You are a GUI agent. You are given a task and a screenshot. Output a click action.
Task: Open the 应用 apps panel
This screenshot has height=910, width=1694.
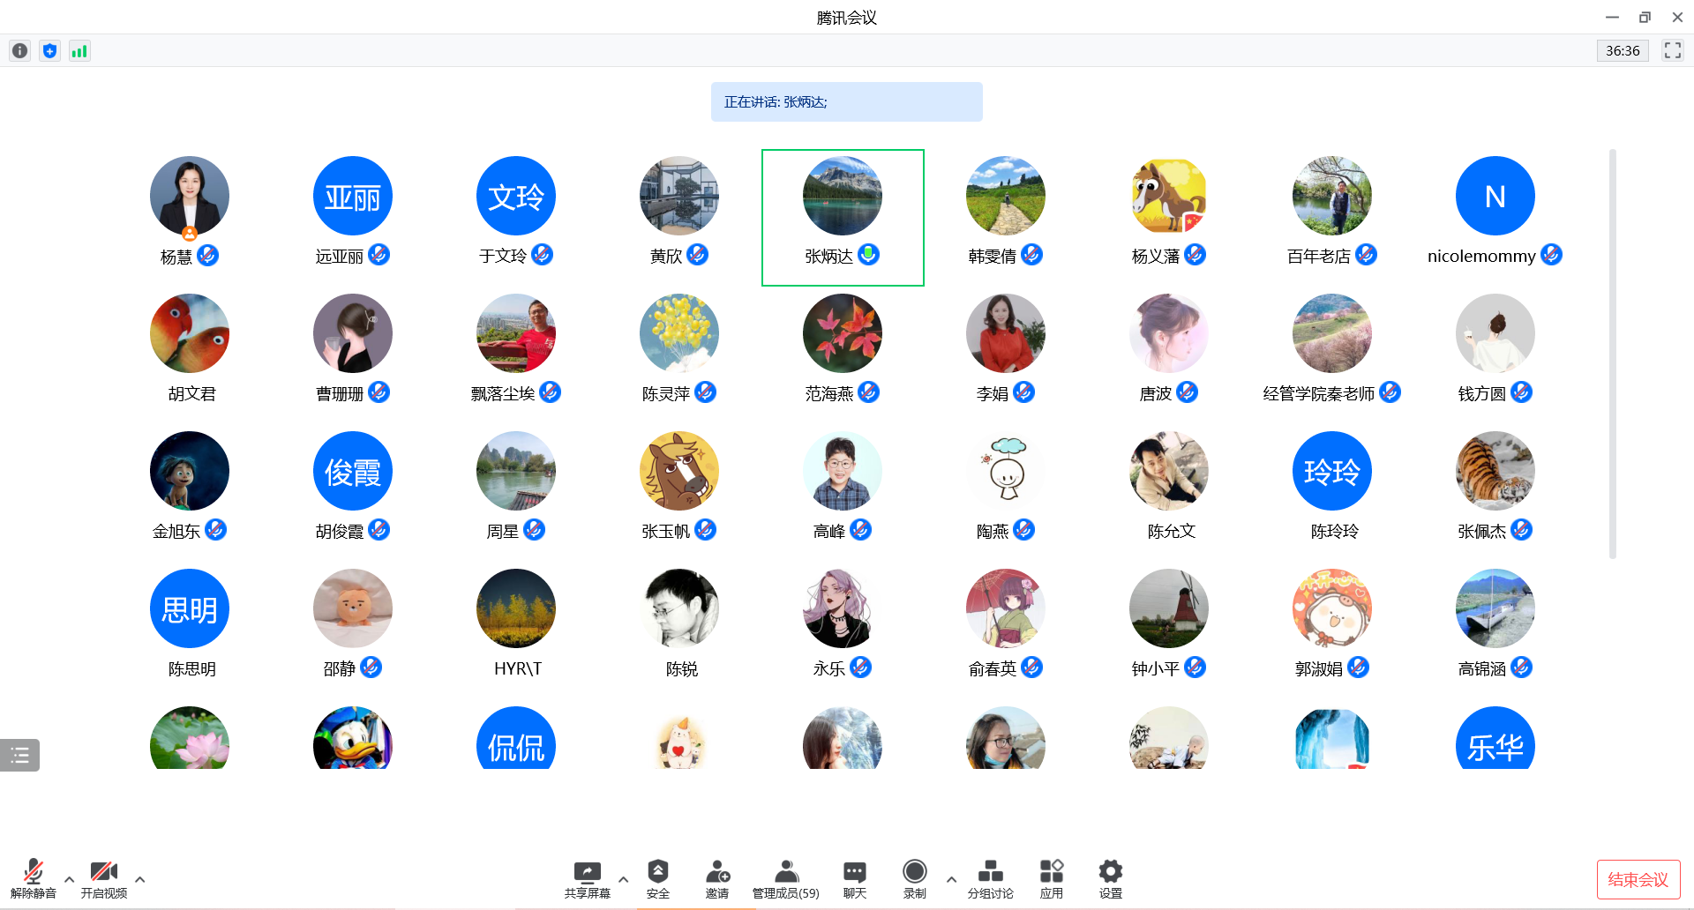tap(1051, 878)
